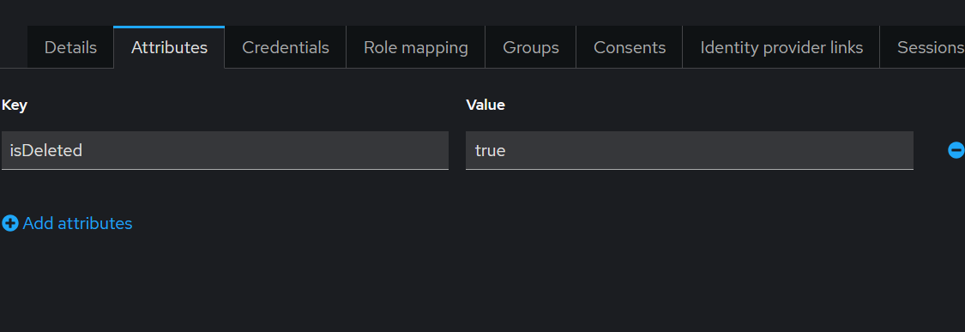Focus the Value input containing true
The height and width of the screenshot is (332, 965).
click(x=690, y=150)
